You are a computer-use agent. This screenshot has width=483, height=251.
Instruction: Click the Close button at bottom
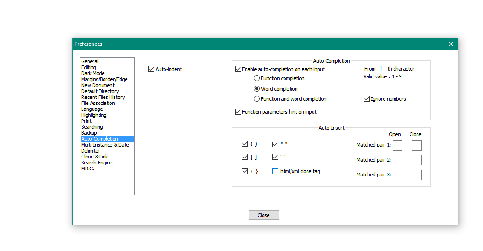263,215
